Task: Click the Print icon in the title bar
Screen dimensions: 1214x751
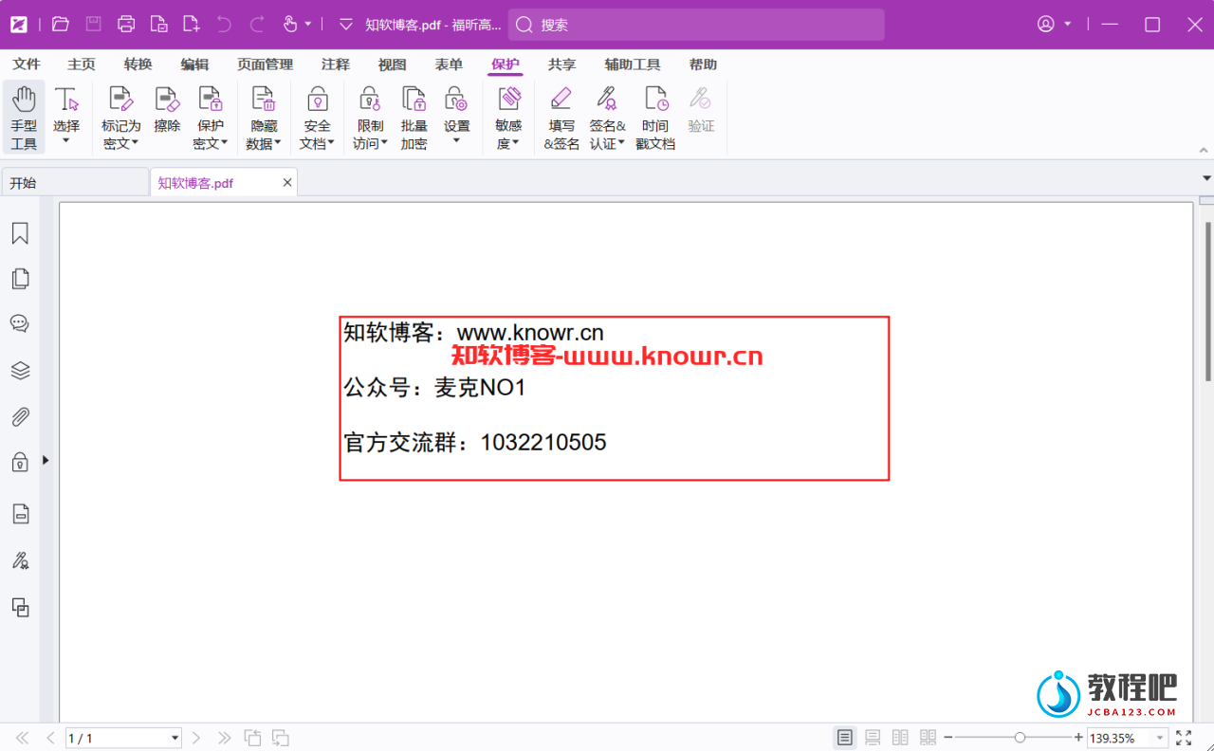Action: 126,25
